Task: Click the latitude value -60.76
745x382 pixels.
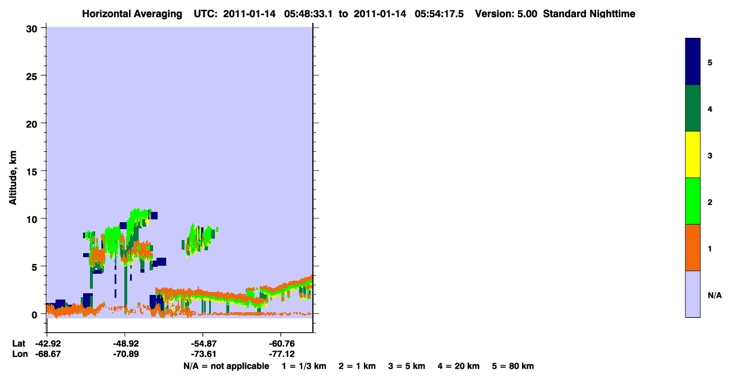Action: pos(281,344)
